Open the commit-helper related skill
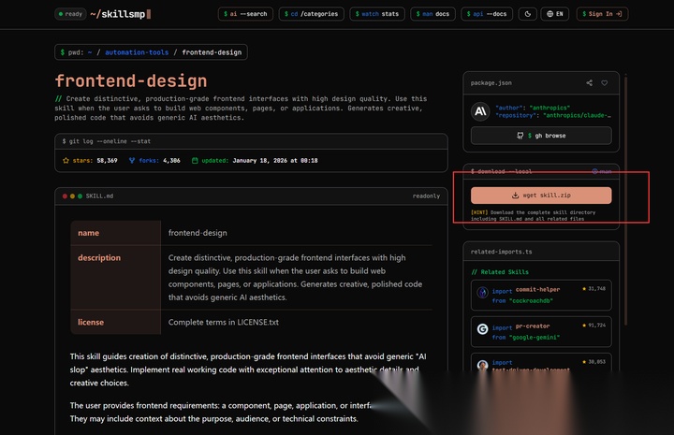This screenshot has height=435, width=674. (541, 295)
